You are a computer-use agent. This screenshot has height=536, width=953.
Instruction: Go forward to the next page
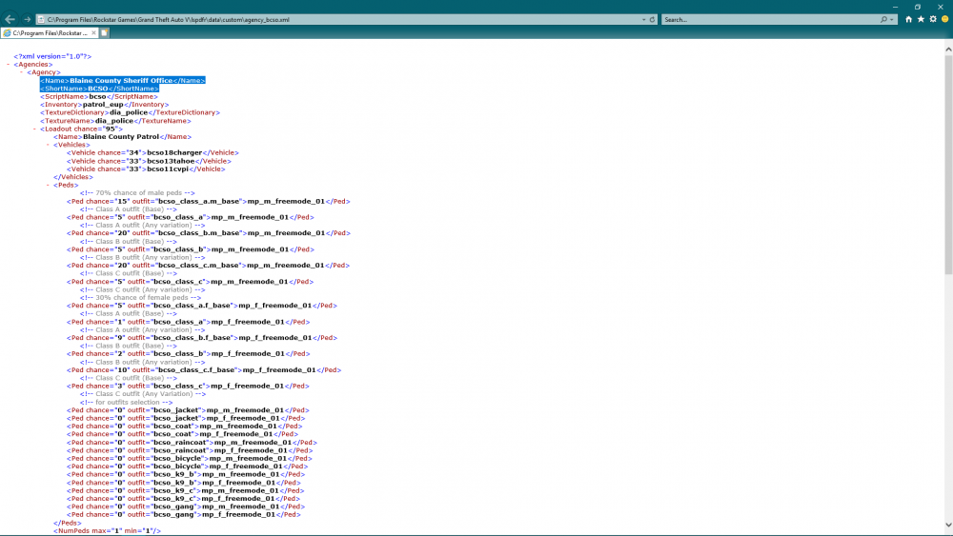[x=27, y=19]
